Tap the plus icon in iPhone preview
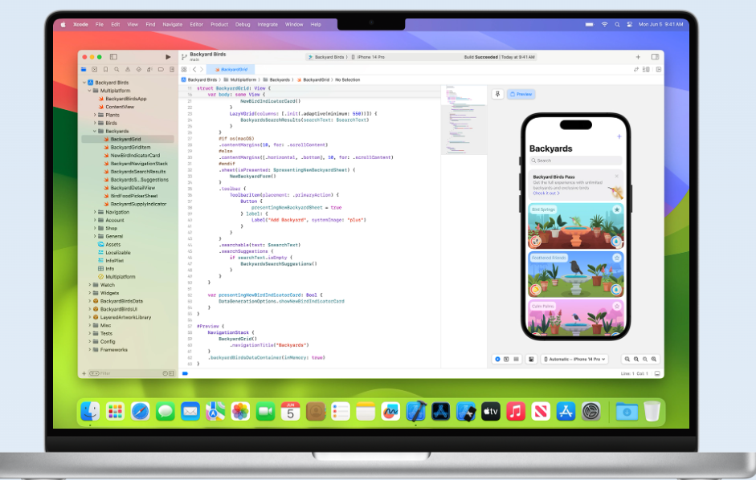The height and width of the screenshot is (480, 756). [x=619, y=136]
